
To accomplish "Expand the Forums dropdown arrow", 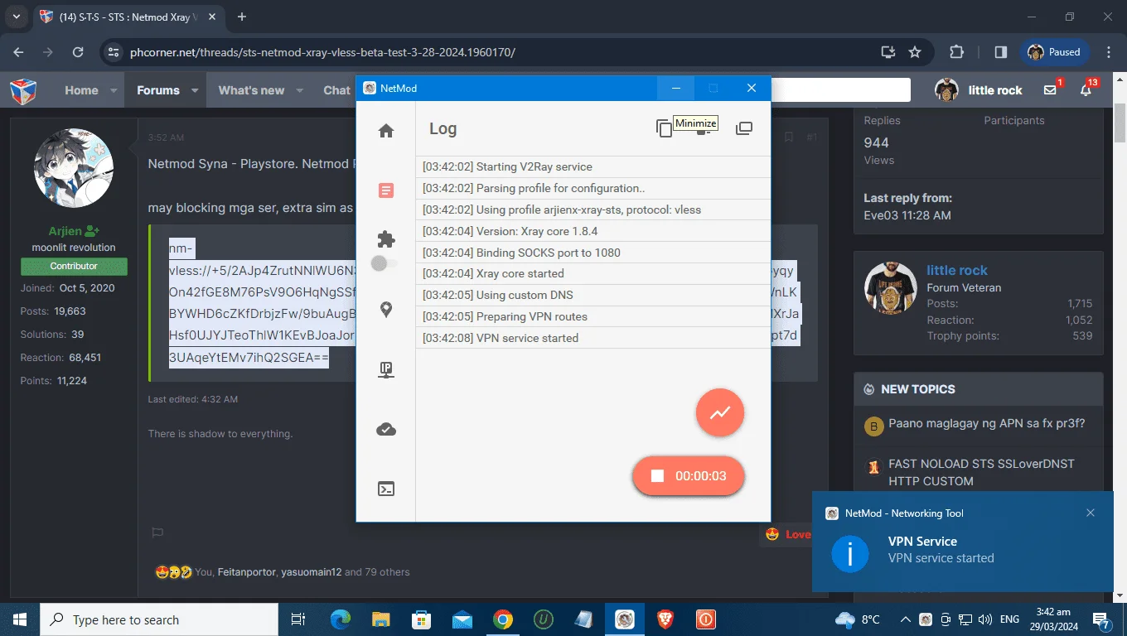I will tap(195, 90).
